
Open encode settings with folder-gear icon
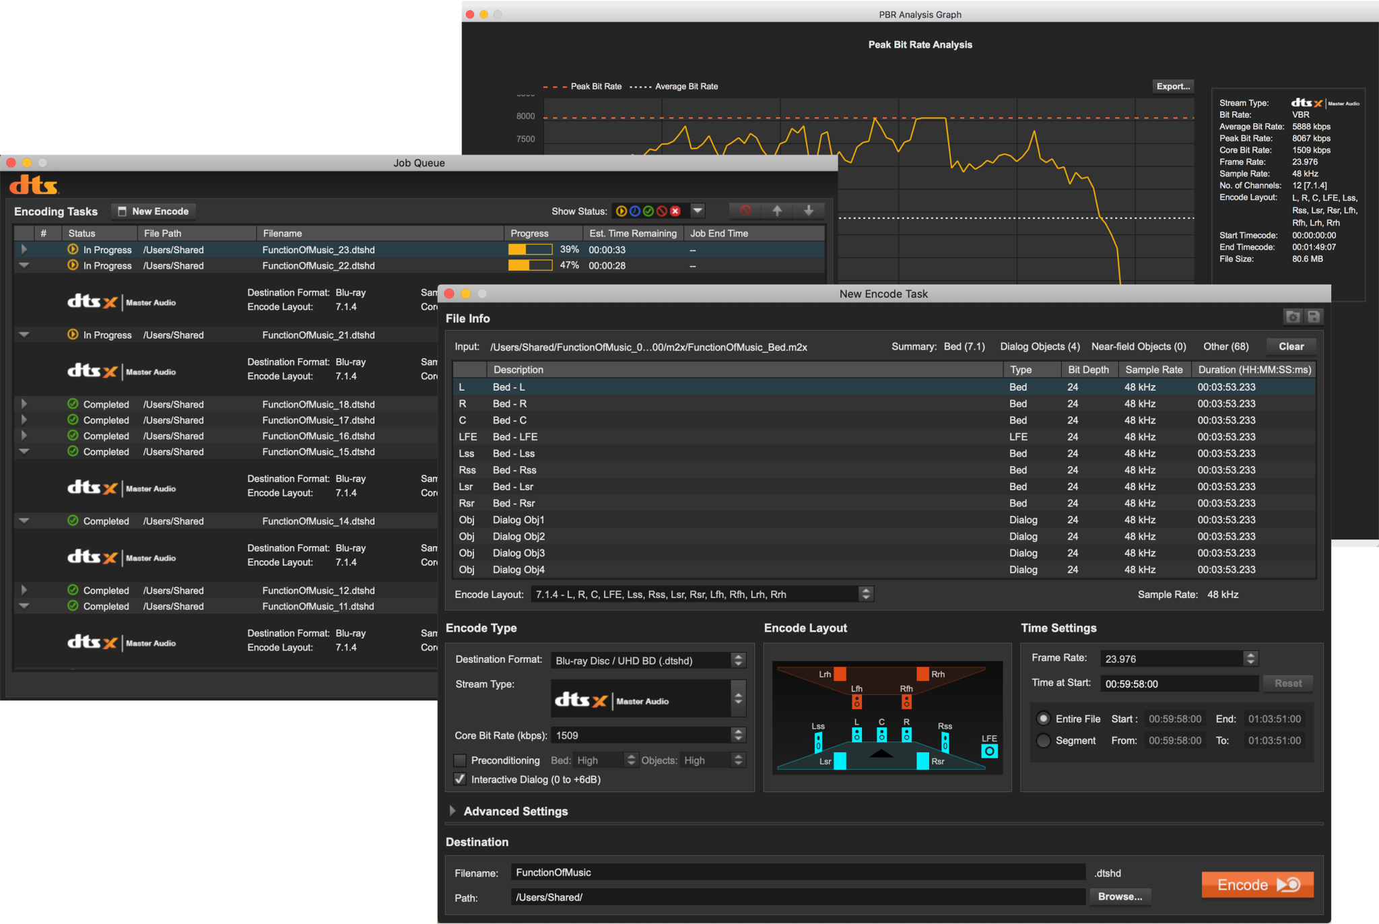(1293, 317)
